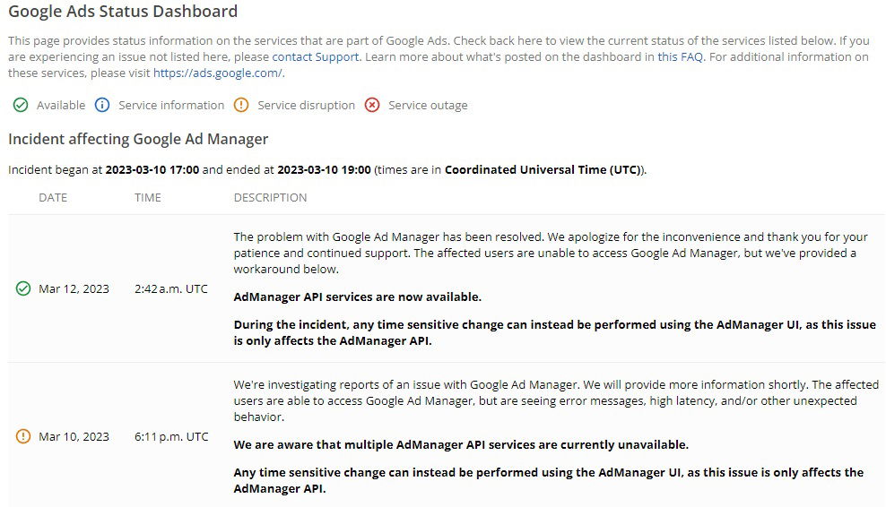The height and width of the screenshot is (507, 886).
Task: Click the TIME column header
Action: 148,197
